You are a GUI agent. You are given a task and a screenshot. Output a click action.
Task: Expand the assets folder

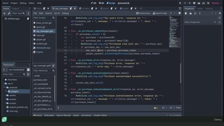pos(6,95)
